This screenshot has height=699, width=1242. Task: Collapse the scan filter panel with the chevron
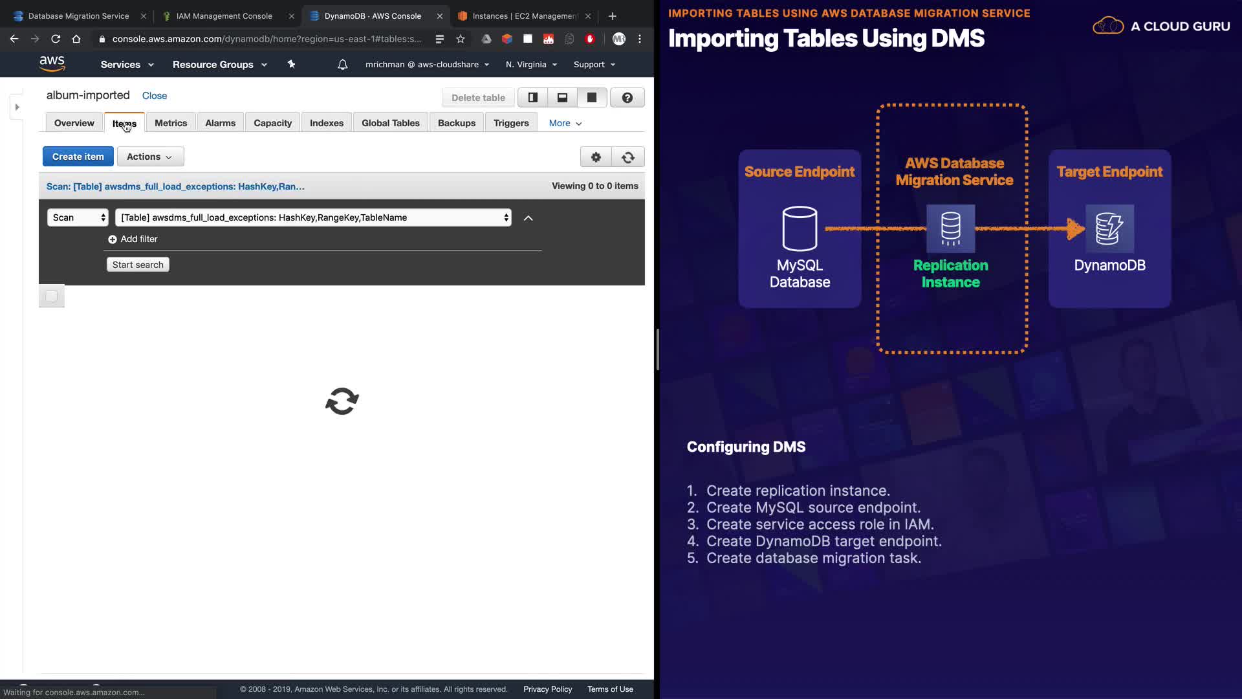coord(528,218)
